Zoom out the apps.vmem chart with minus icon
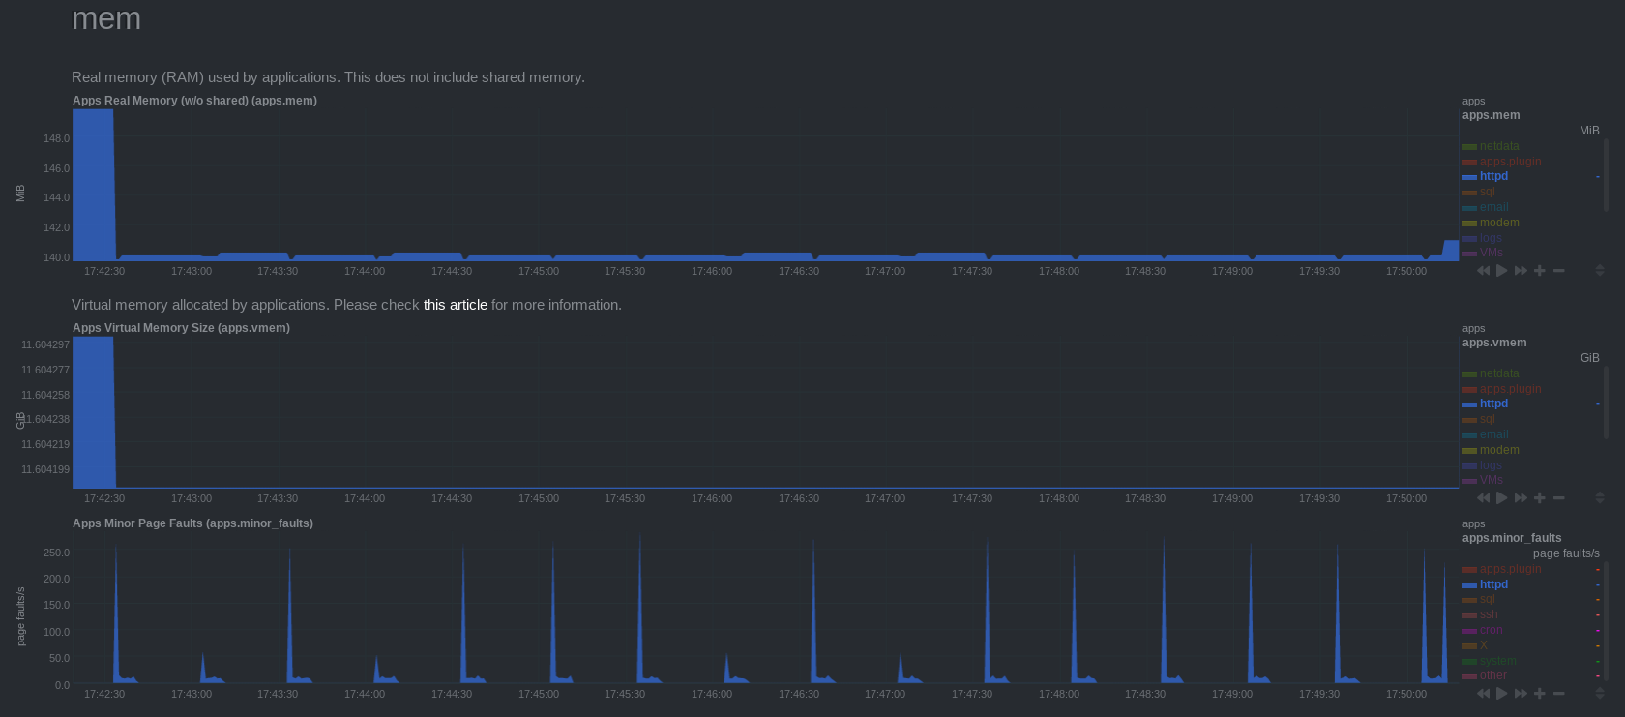Image resolution: width=1625 pixels, height=717 pixels. [x=1559, y=498]
